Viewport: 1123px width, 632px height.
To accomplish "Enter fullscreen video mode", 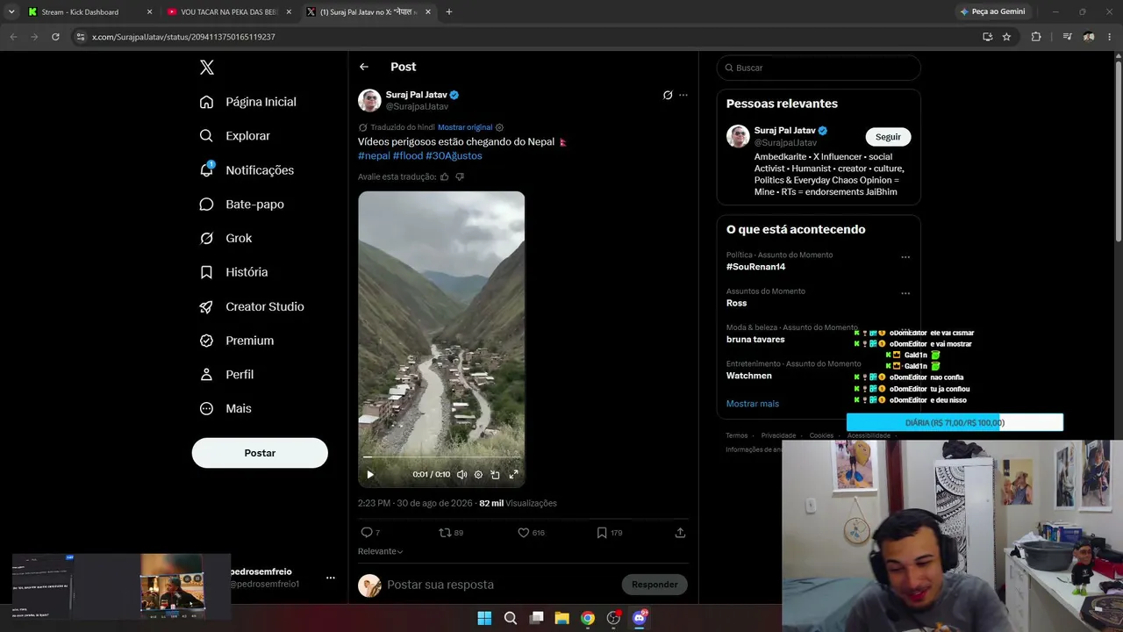I will coord(513,475).
